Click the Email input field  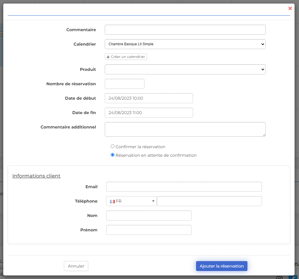pyautogui.click(x=184, y=187)
